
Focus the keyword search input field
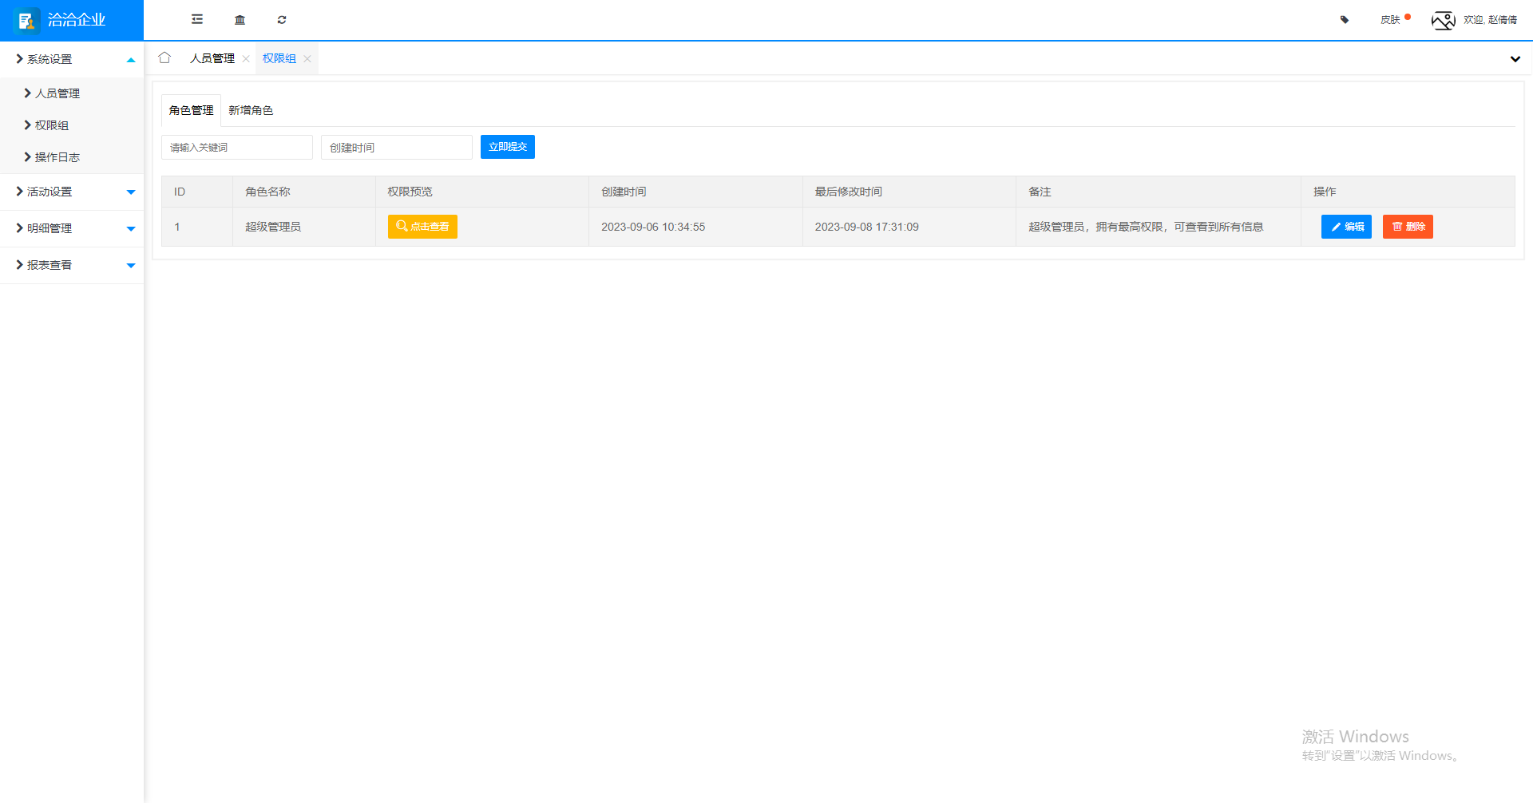click(236, 148)
